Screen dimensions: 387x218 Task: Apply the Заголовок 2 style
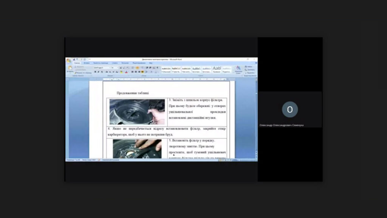tap(206, 70)
